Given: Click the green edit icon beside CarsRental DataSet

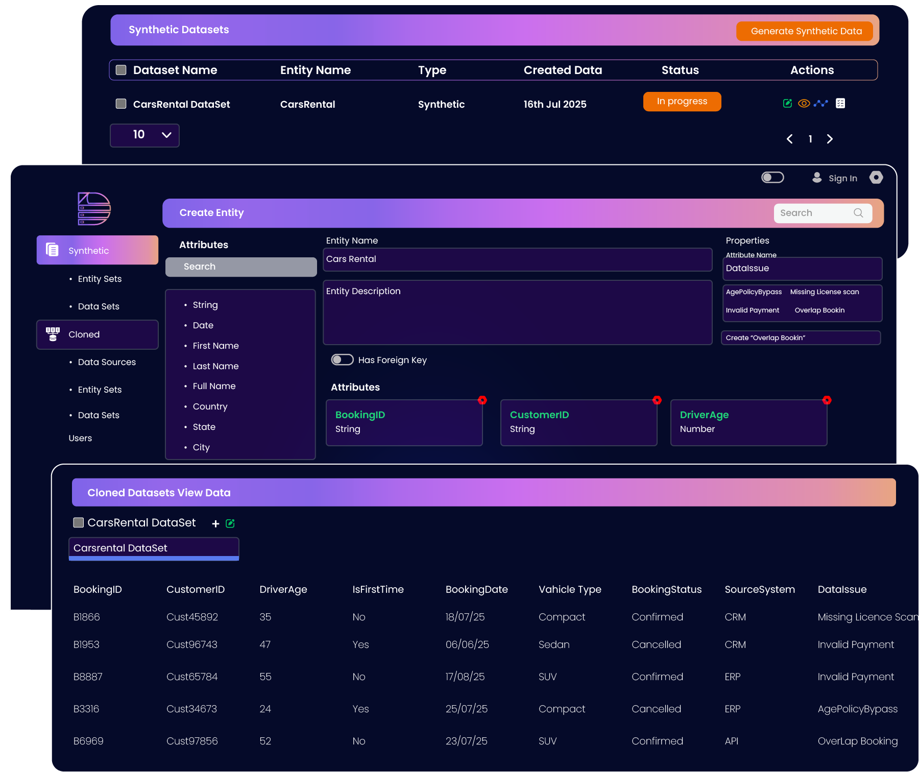Looking at the screenshot, I should (230, 523).
